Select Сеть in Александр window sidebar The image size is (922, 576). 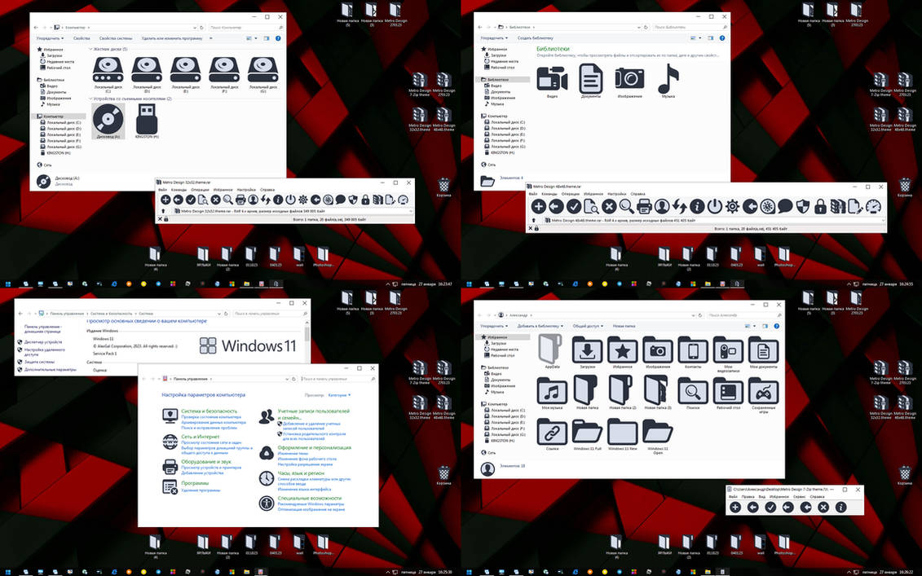pyautogui.click(x=492, y=453)
